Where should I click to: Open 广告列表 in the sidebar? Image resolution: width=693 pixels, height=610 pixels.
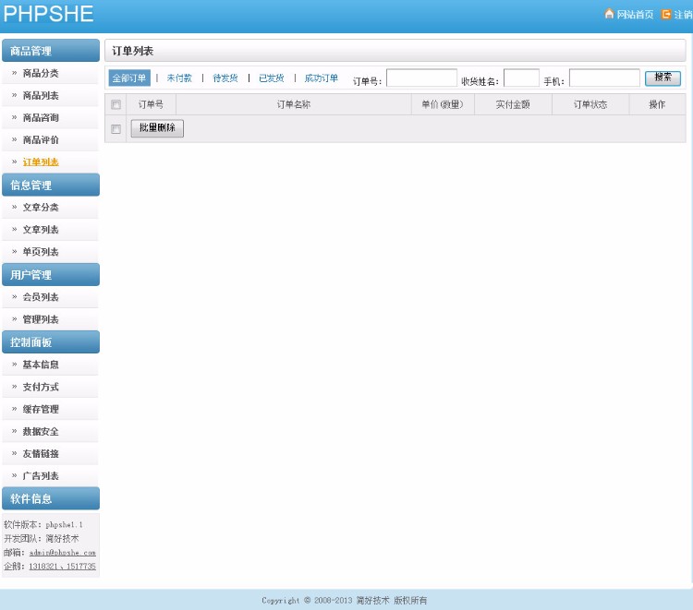coord(41,476)
